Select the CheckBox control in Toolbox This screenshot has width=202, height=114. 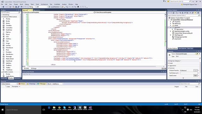(x=9, y=25)
